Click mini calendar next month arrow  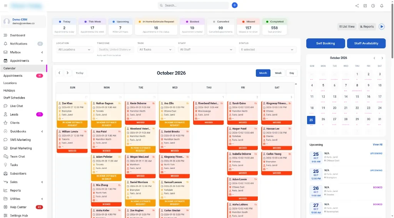(x=382, y=58)
